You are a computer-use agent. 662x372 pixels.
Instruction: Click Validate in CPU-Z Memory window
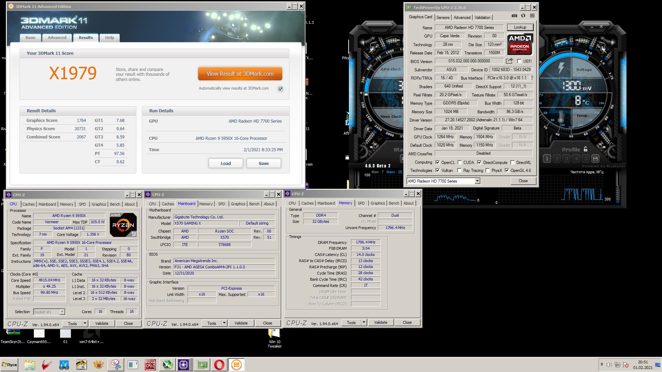[381, 322]
